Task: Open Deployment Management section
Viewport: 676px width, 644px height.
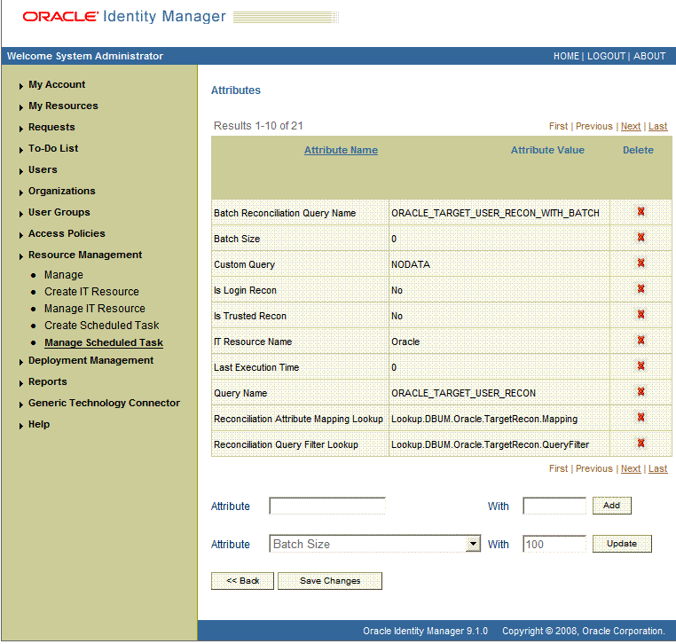Action: coord(90,360)
